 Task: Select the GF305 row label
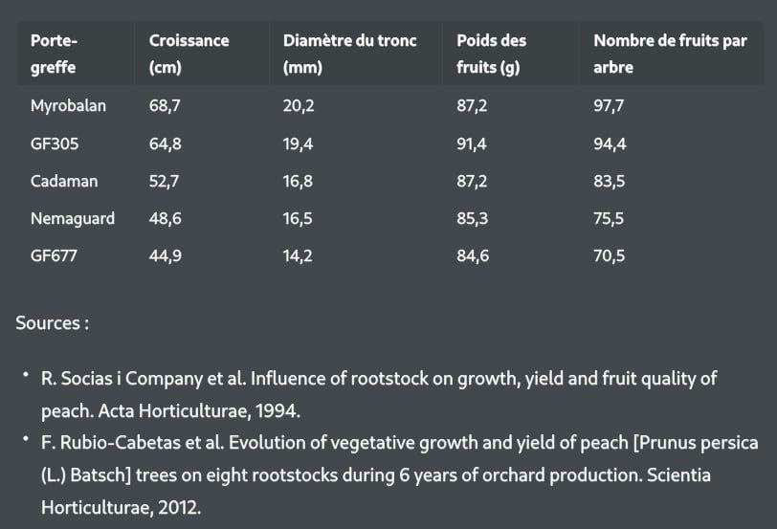point(54,143)
